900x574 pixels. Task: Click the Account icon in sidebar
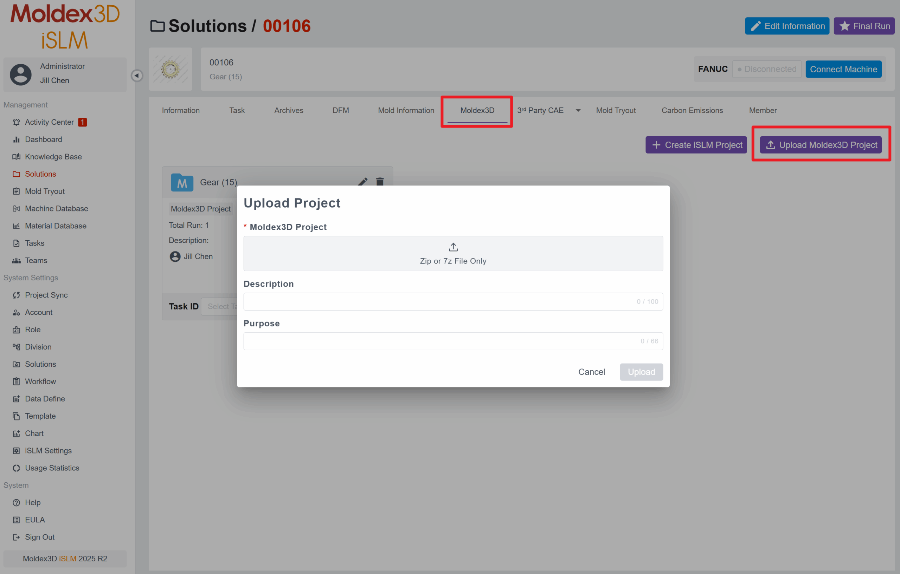16,312
